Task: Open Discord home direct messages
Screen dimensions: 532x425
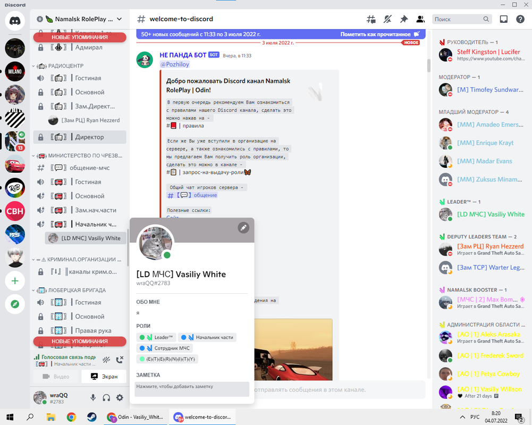Action: pos(15,21)
